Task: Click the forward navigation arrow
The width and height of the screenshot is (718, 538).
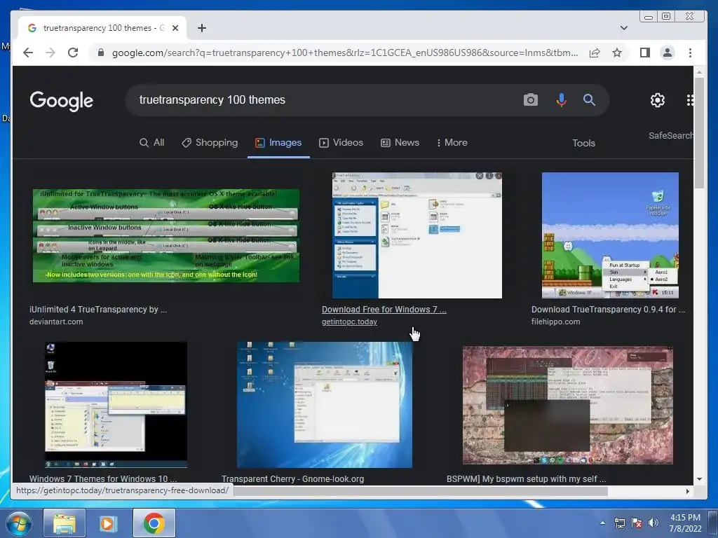Action: coord(50,53)
